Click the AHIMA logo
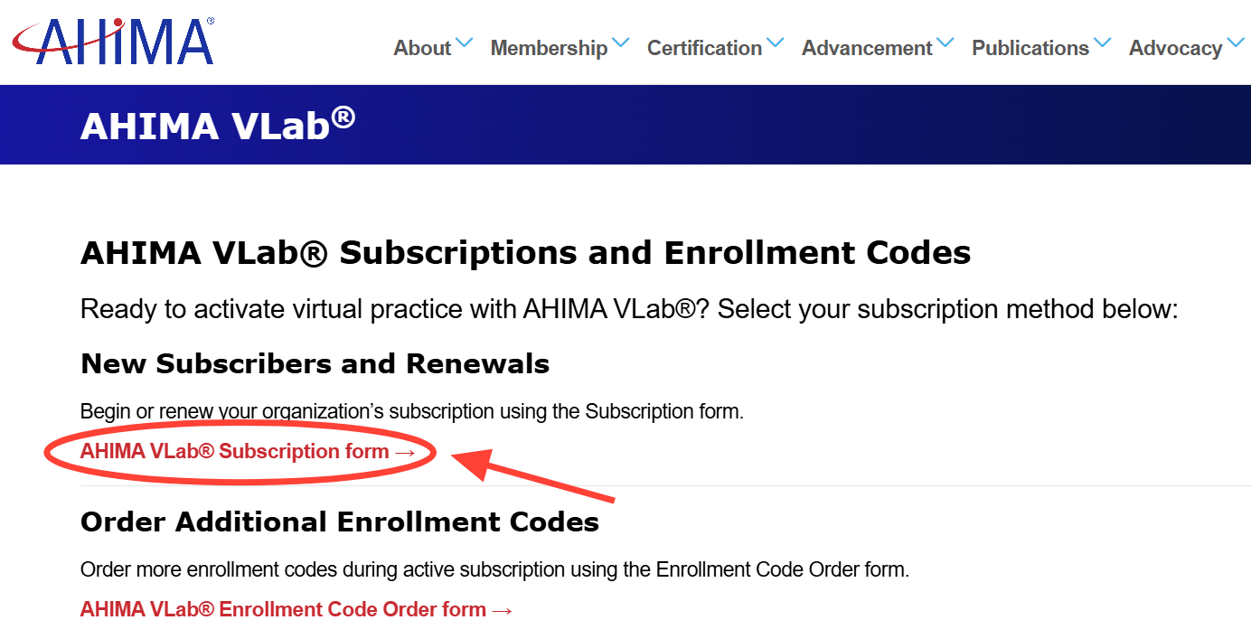The width and height of the screenshot is (1251, 639). click(x=112, y=43)
